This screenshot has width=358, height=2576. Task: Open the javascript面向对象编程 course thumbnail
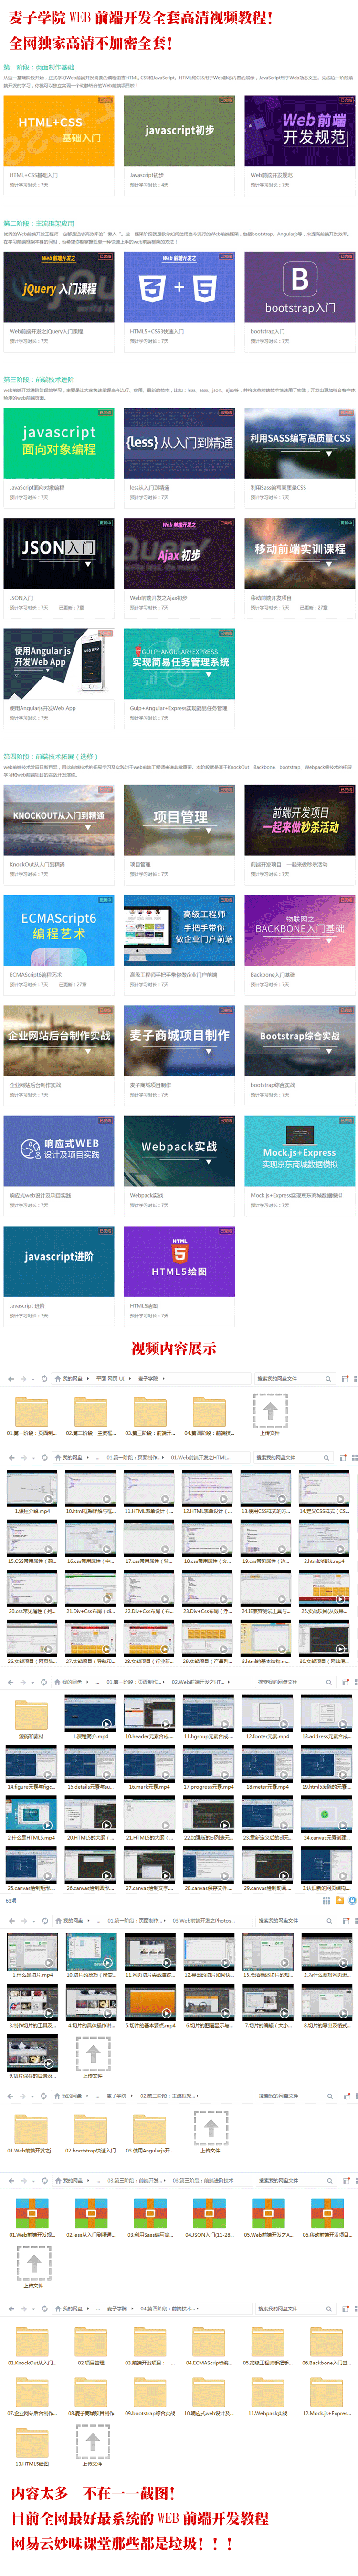click(59, 443)
